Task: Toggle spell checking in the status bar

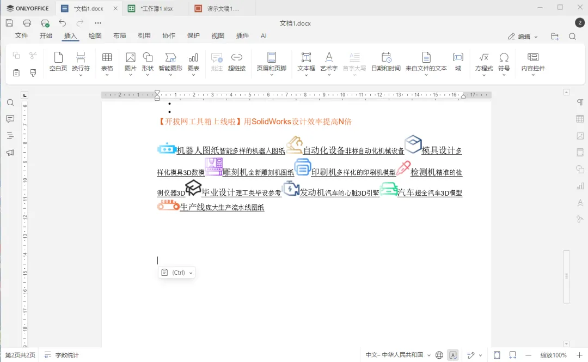Action: (453, 355)
